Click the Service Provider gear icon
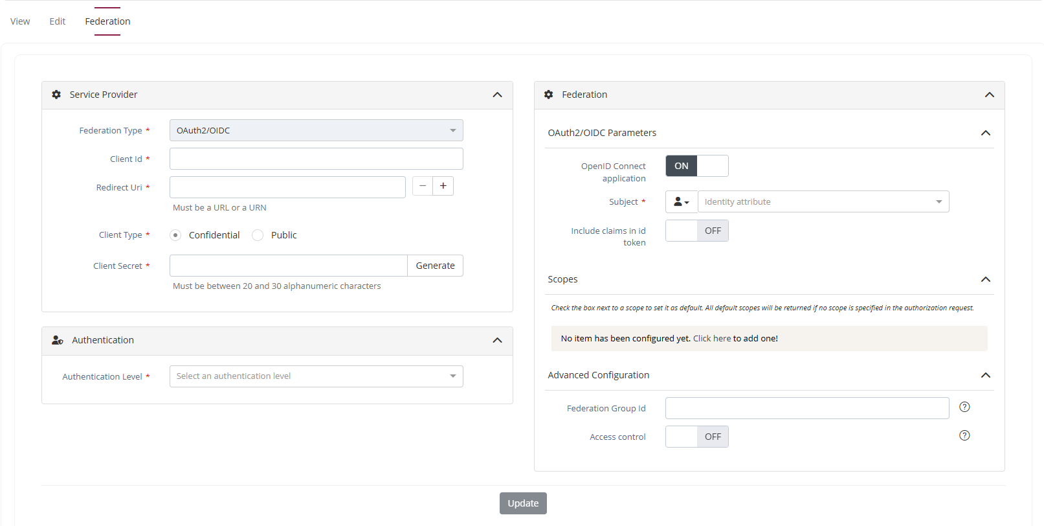The height and width of the screenshot is (526, 1044). click(x=56, y=95)
